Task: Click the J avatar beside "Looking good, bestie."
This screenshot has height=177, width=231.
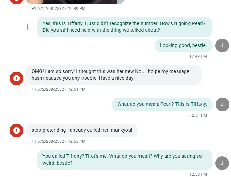Action: [222, 46]
